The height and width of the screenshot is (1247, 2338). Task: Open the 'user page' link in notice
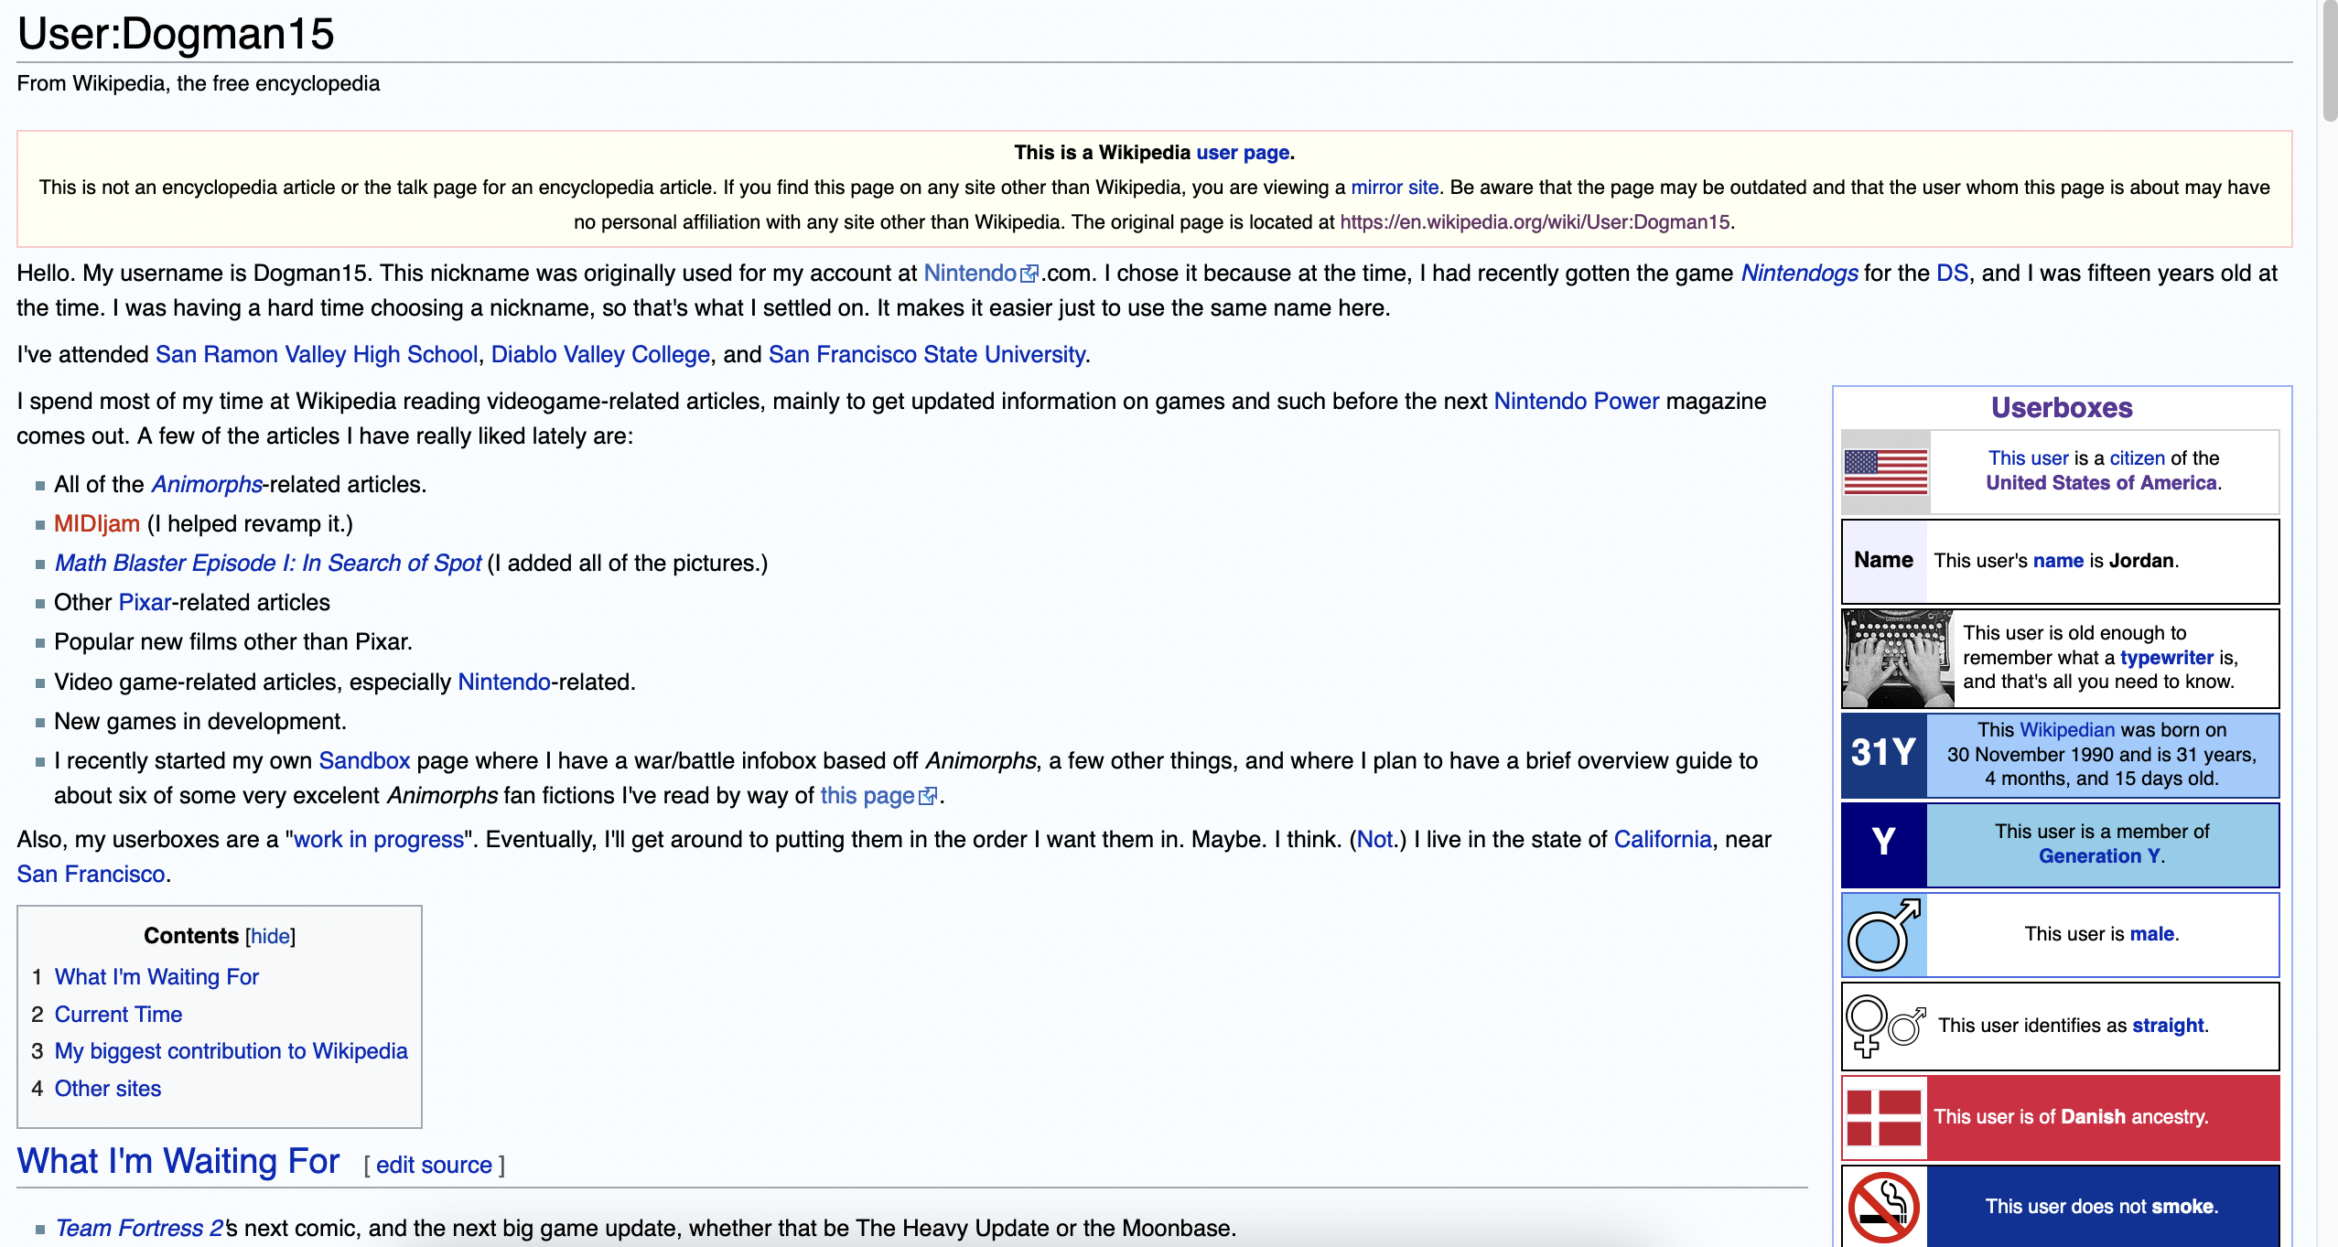1243,153
